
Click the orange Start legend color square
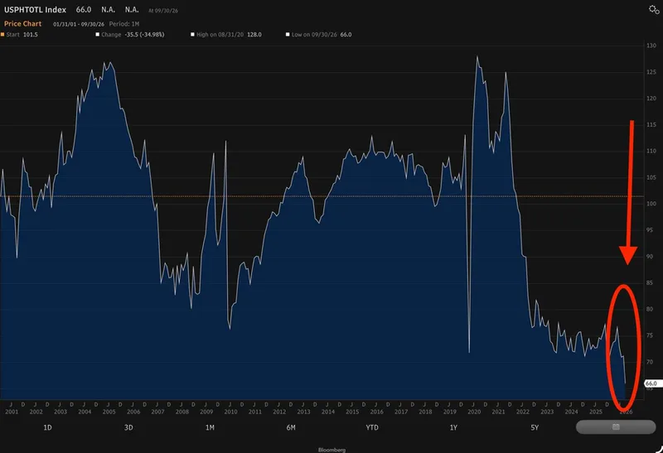(2, 35)
